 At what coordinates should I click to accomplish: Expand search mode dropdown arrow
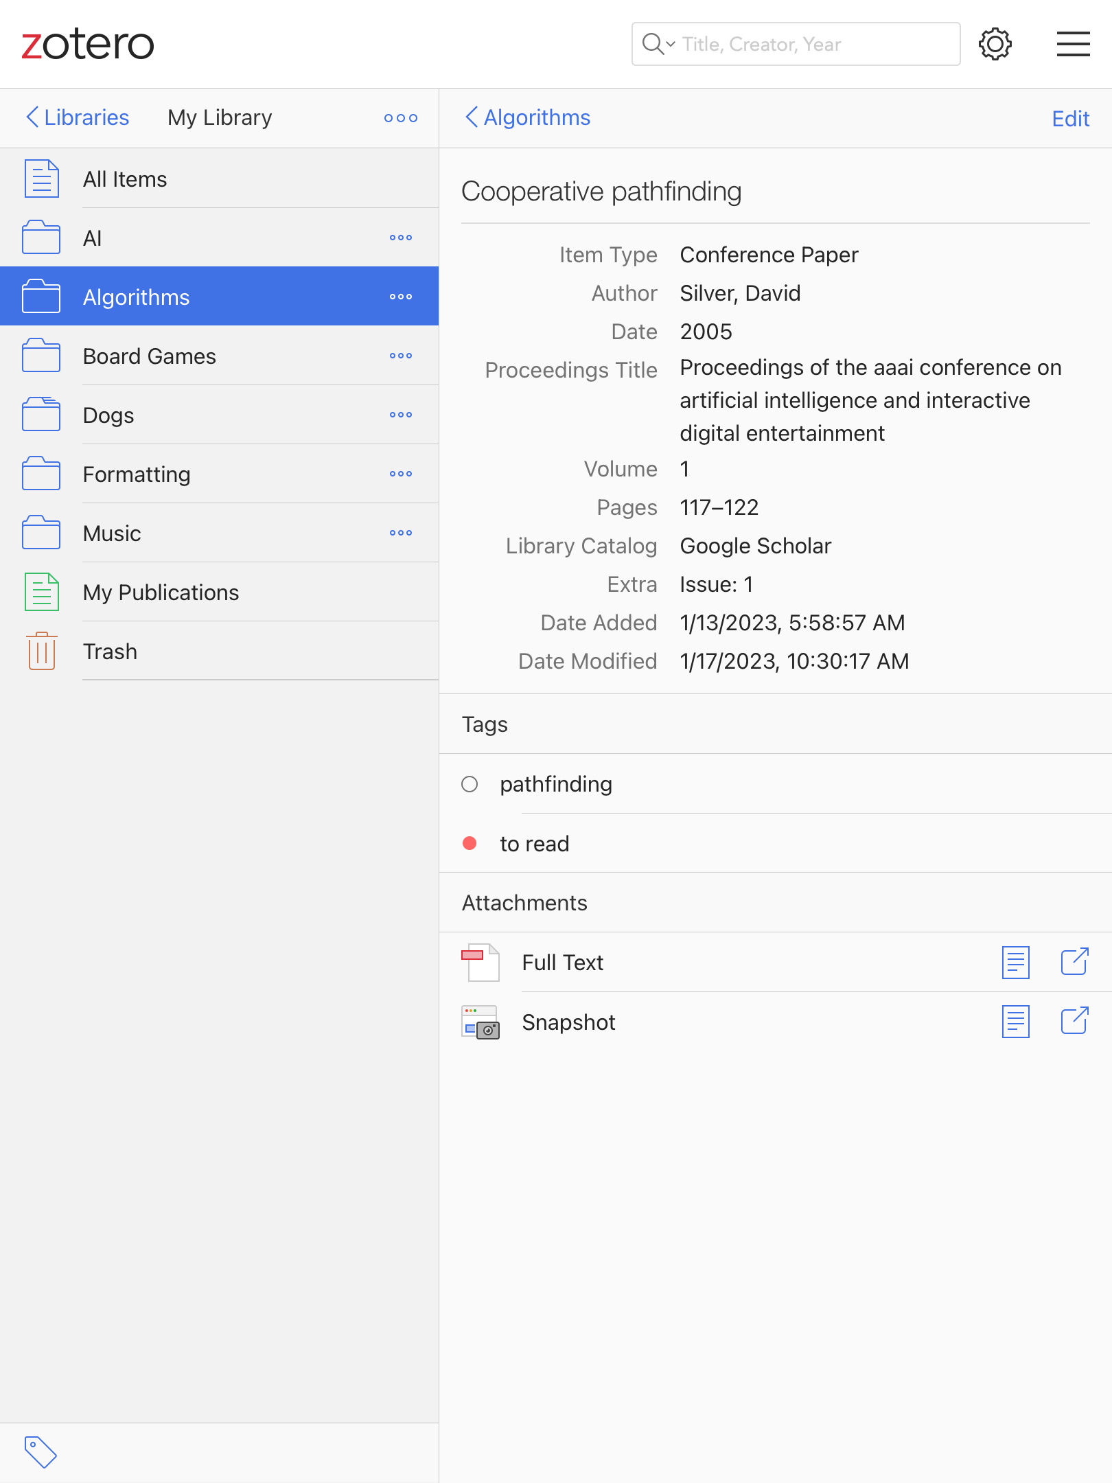[670, 45]
